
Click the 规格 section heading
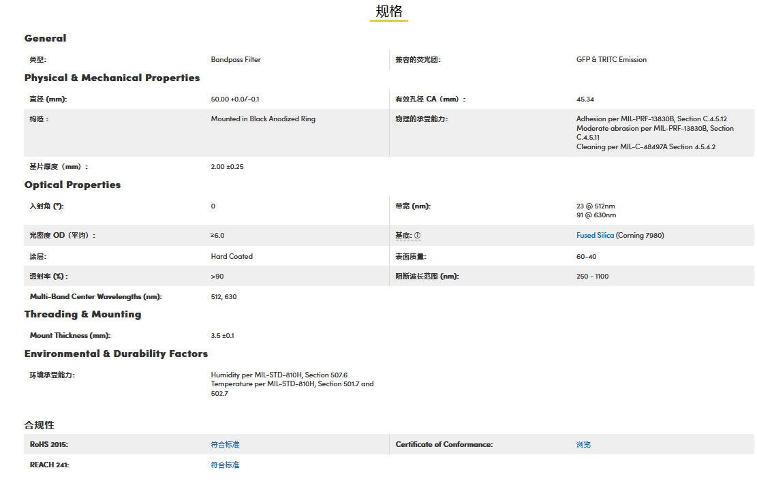click(389, 12)
